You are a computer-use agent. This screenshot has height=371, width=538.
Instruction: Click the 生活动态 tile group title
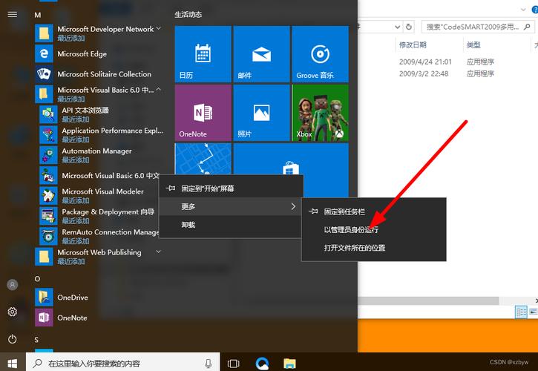click(188, 14)
